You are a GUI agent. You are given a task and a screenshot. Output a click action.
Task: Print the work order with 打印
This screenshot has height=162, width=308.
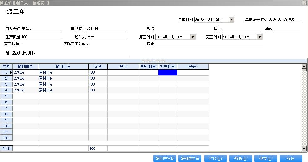click(215, 159)
